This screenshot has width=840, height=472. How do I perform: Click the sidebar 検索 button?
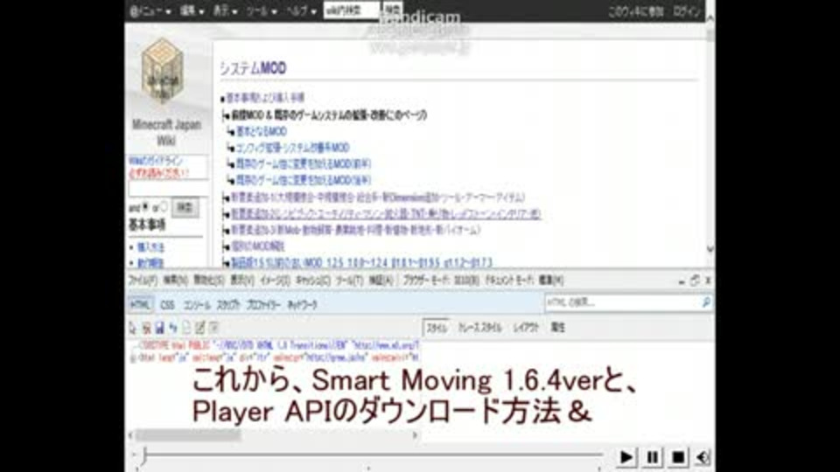tap(185, 207)
